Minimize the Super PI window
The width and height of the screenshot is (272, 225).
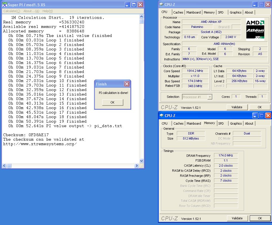click(x=127, y=5)
